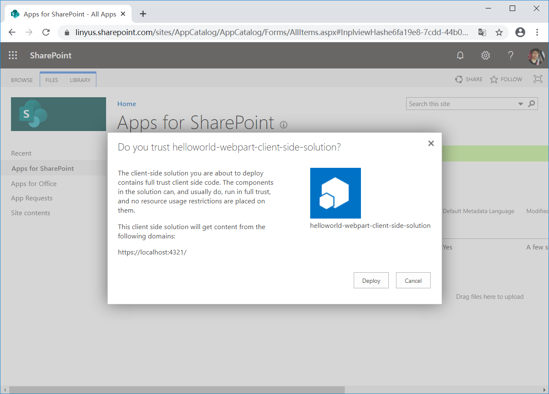Viewport: 549px width, 394px height.
Task: Open the BROWSE tab
Action: (22, 79)
